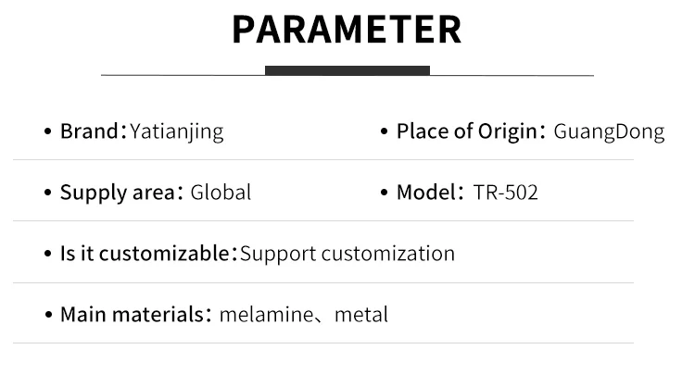Image resolution: width=695 pixels, height=387 pixels.
Task: Select the Is it customizable label
Action: pyautogui.click(x=144, y=253)
